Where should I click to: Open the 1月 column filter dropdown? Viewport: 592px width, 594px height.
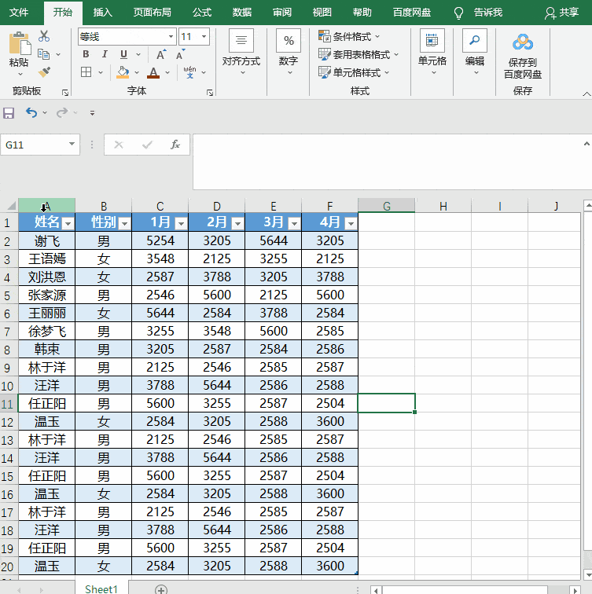pos(181,224)
